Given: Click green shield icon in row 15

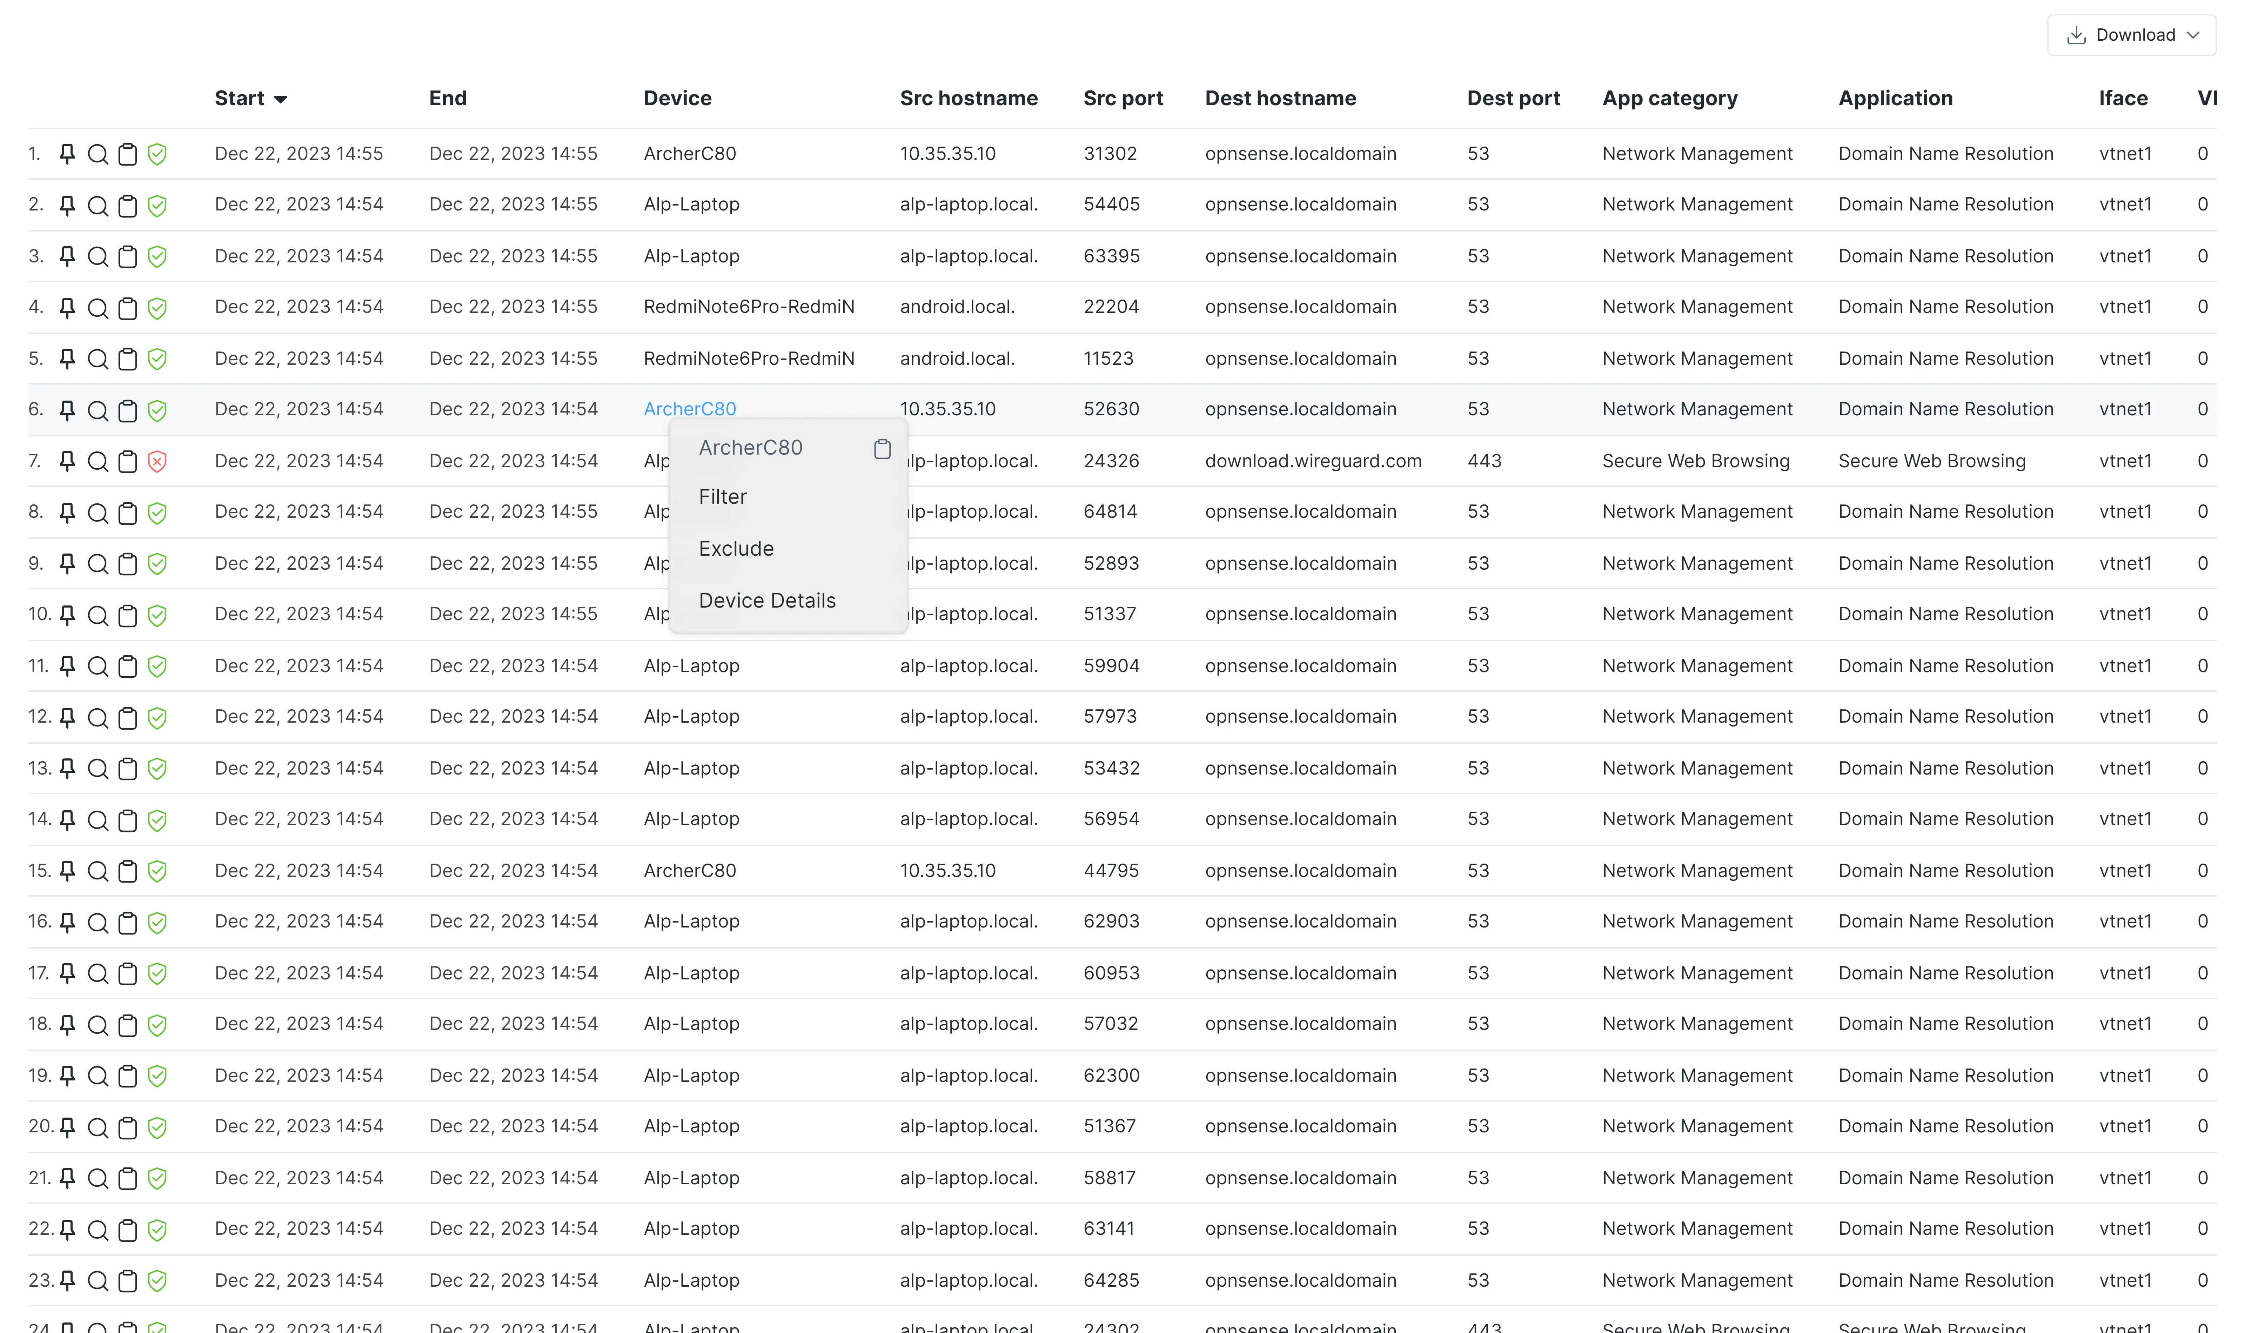Looking at the screenshot, I should coord(157,871).
